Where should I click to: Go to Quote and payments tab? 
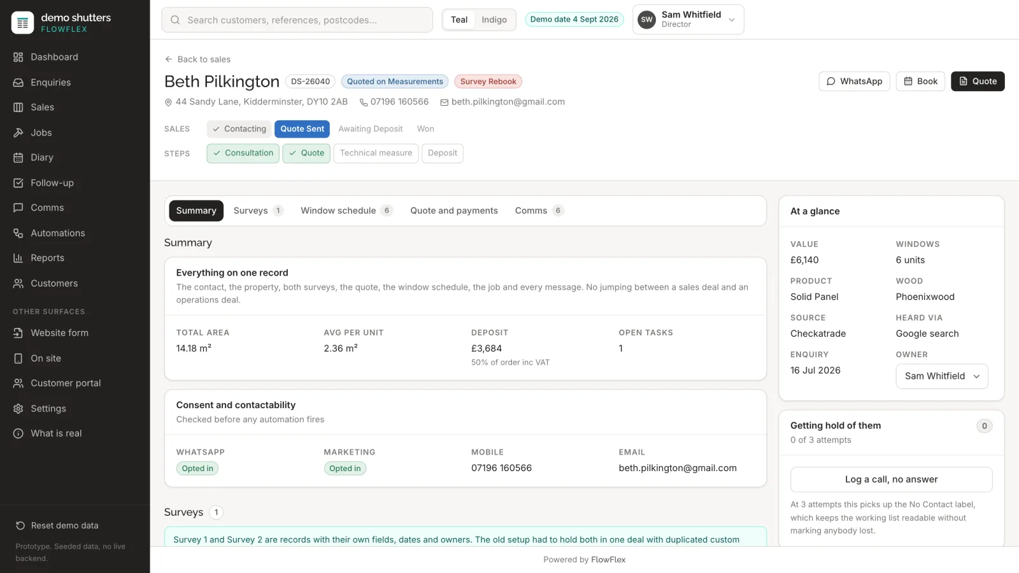454,211
